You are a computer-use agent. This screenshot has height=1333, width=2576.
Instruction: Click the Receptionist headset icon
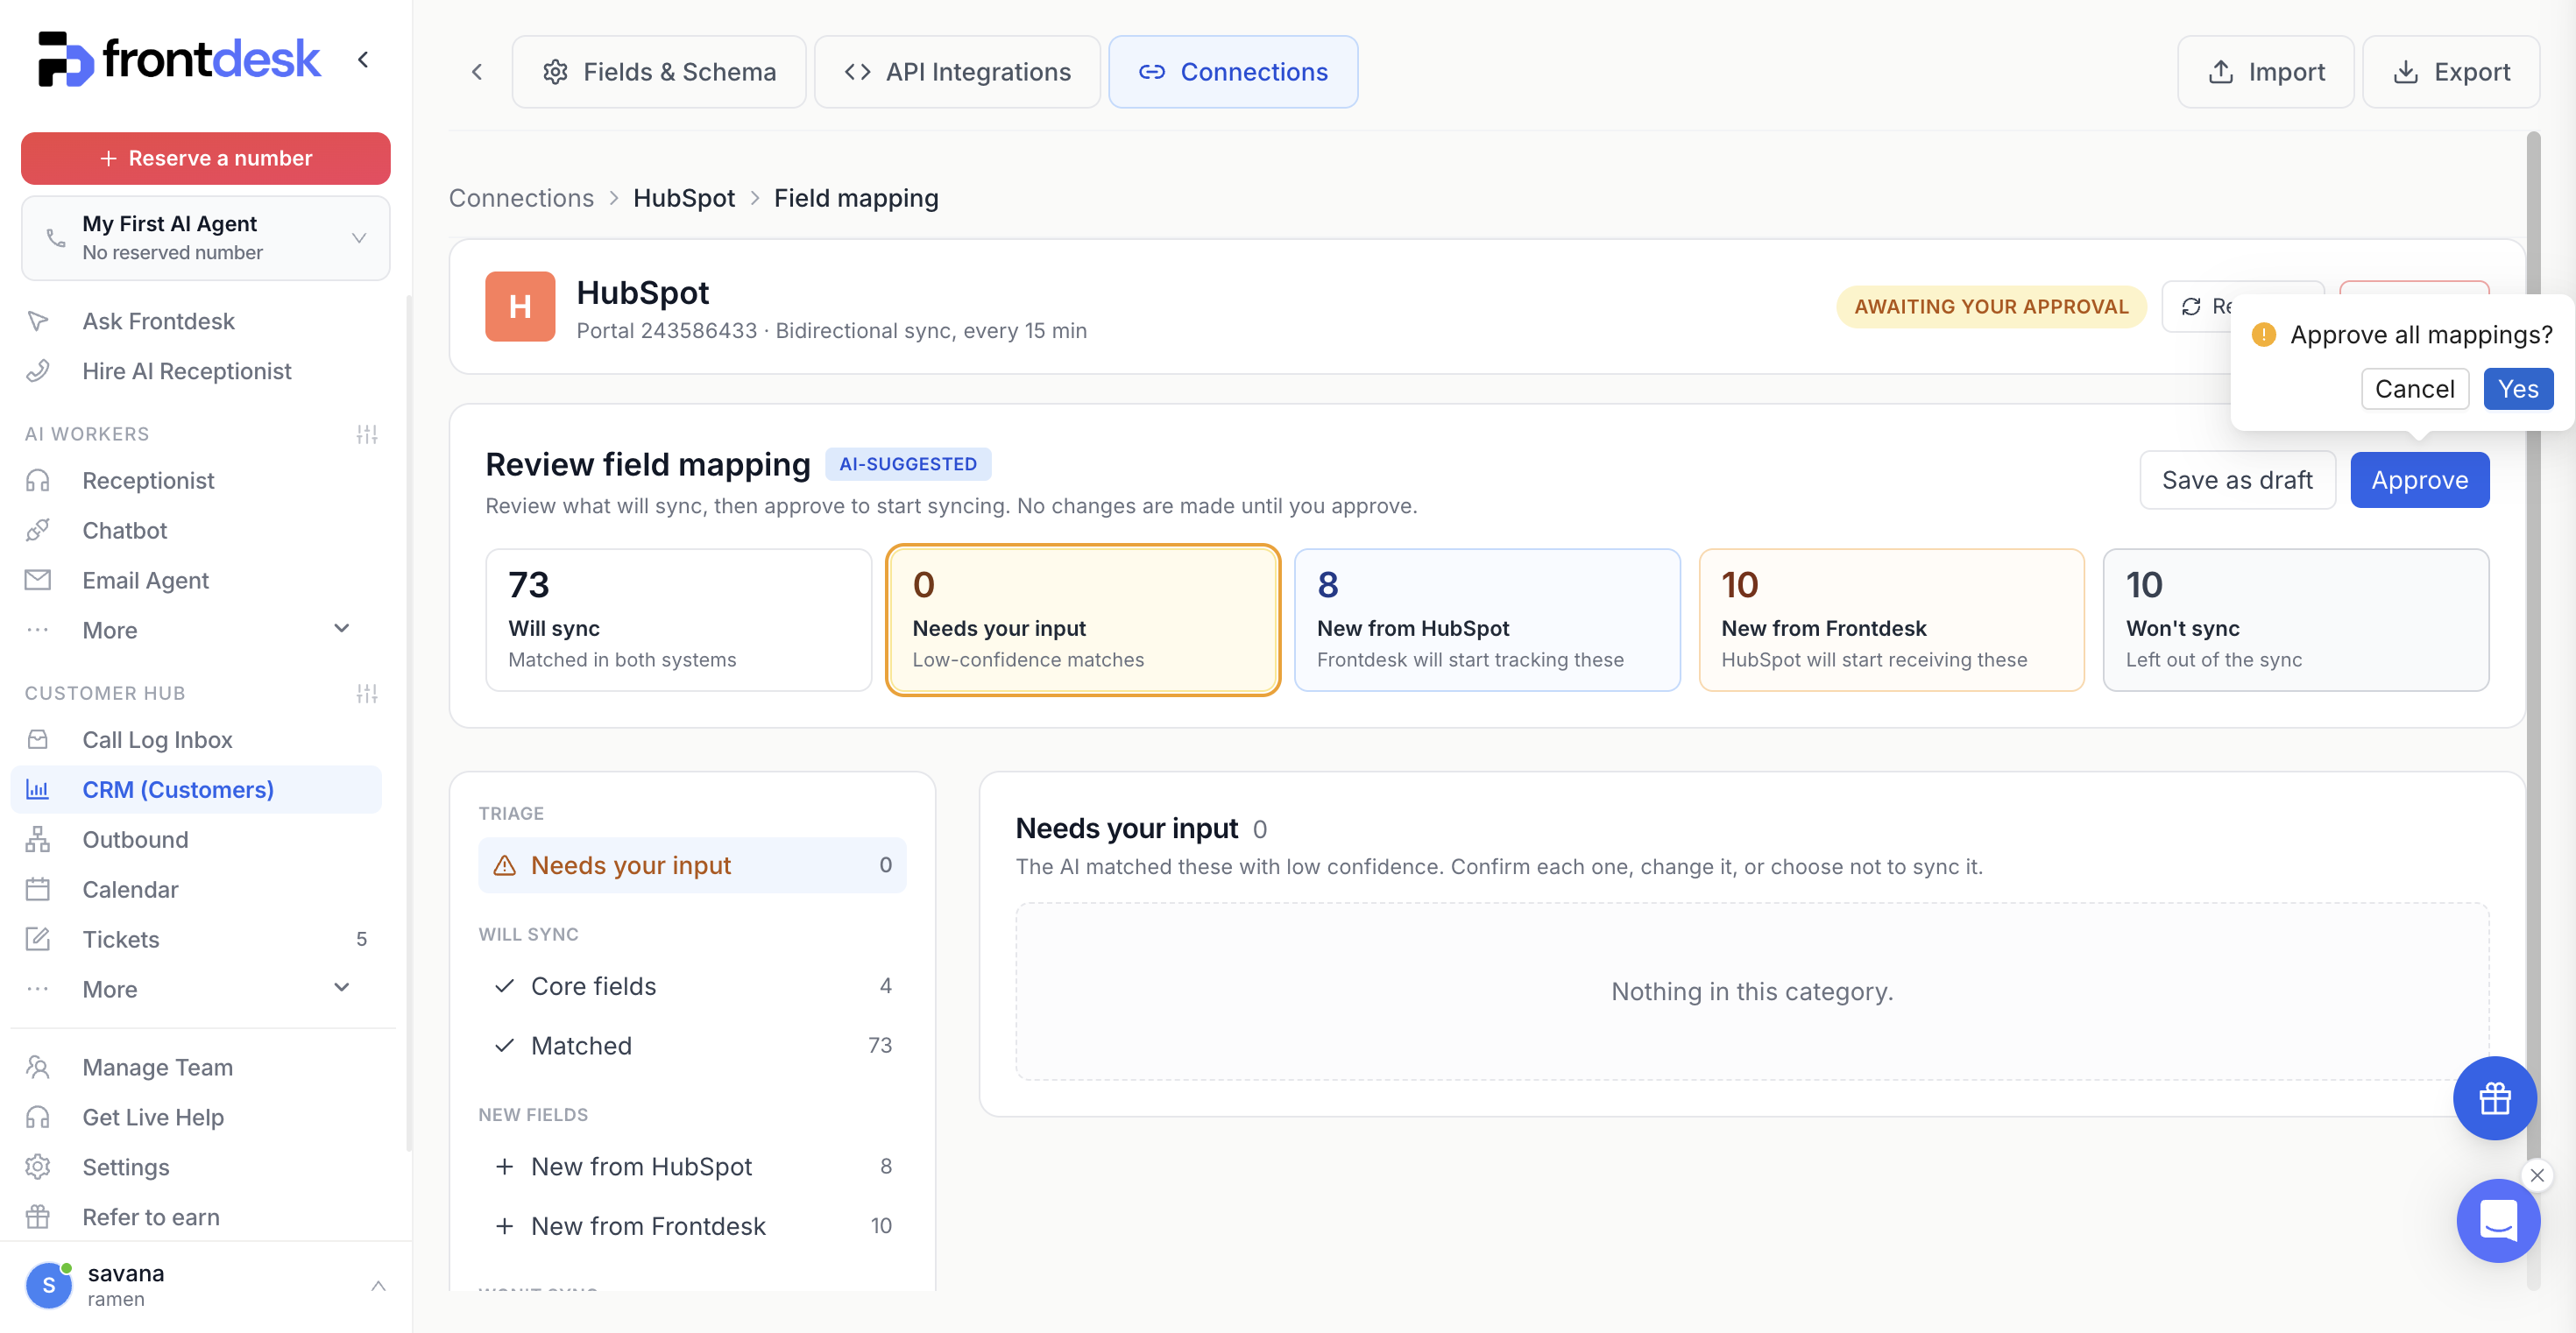38,481
